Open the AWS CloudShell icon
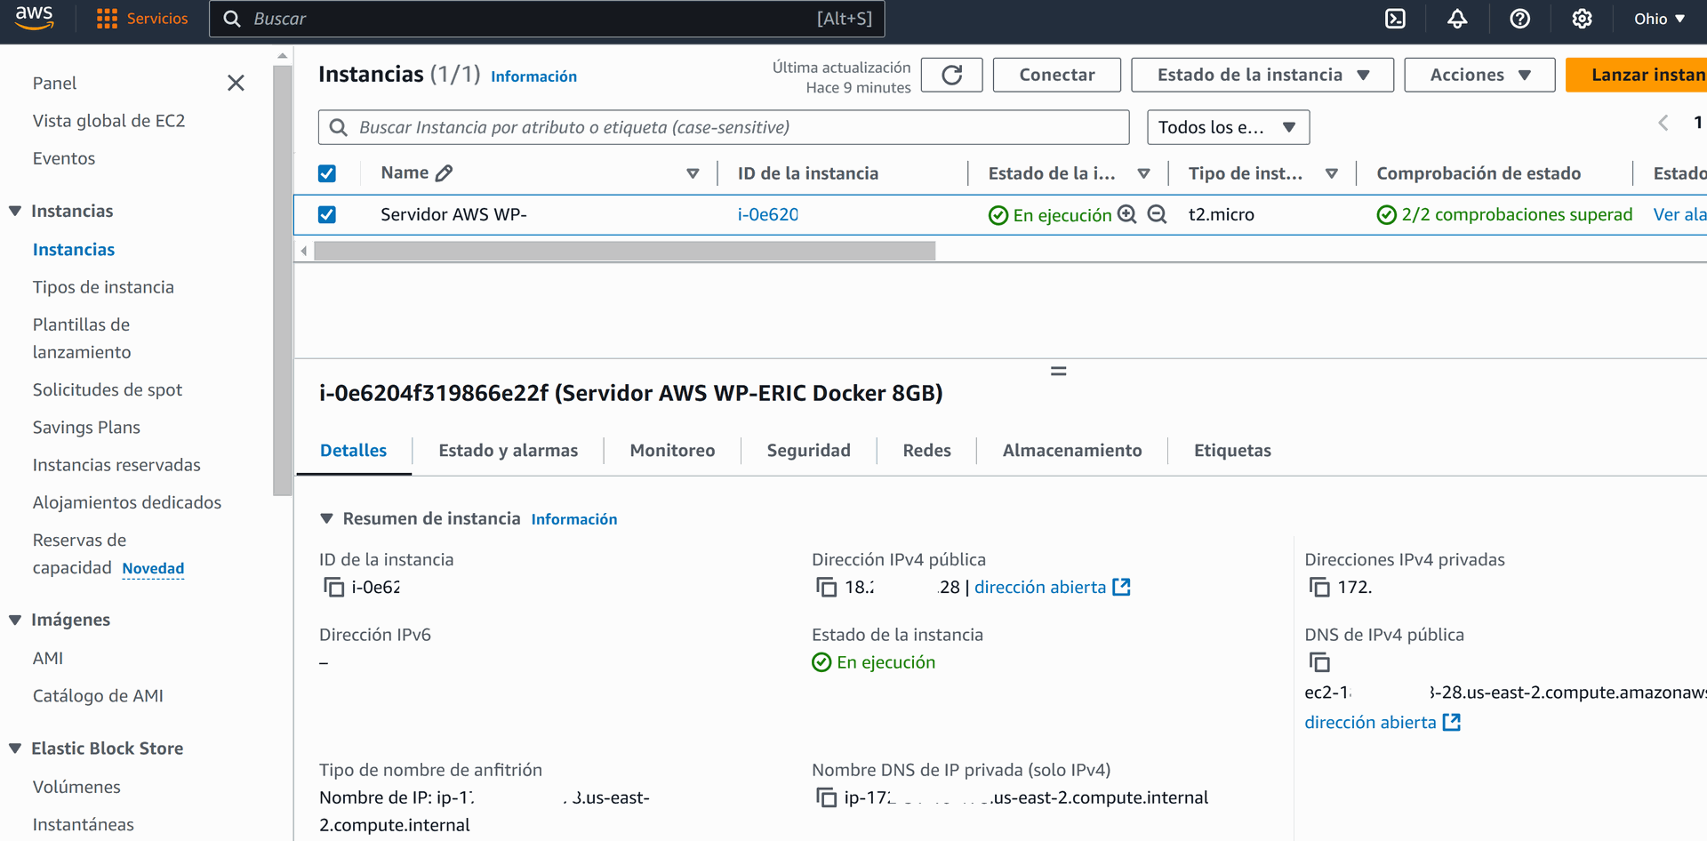The image size is (1707, 841). [x=1395, y=19]
